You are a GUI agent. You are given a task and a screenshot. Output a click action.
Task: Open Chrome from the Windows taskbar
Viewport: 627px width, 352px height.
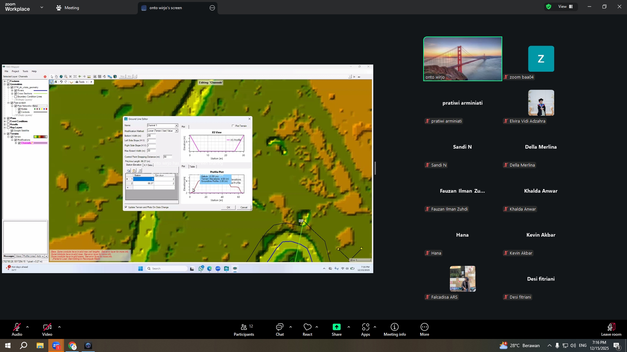(x=72, y=345)
